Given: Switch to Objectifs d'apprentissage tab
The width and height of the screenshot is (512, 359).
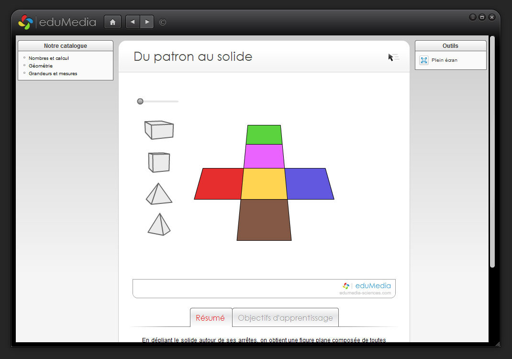Looking at the screenshot, I should (x=285, y=318).
